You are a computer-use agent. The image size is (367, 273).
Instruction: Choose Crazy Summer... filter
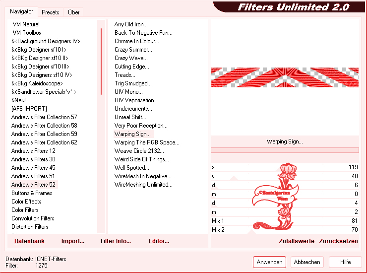click(133, 50)
